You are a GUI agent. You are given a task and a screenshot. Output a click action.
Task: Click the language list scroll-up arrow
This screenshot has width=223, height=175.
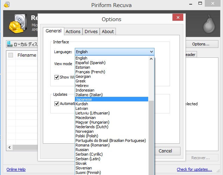pyautogui.click(x=151, y=58)
